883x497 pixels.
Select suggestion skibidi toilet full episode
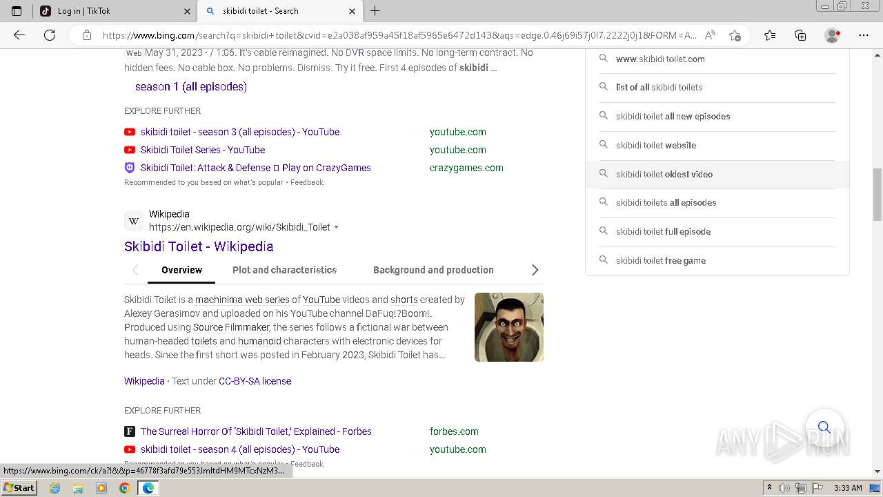click(717, 231)
